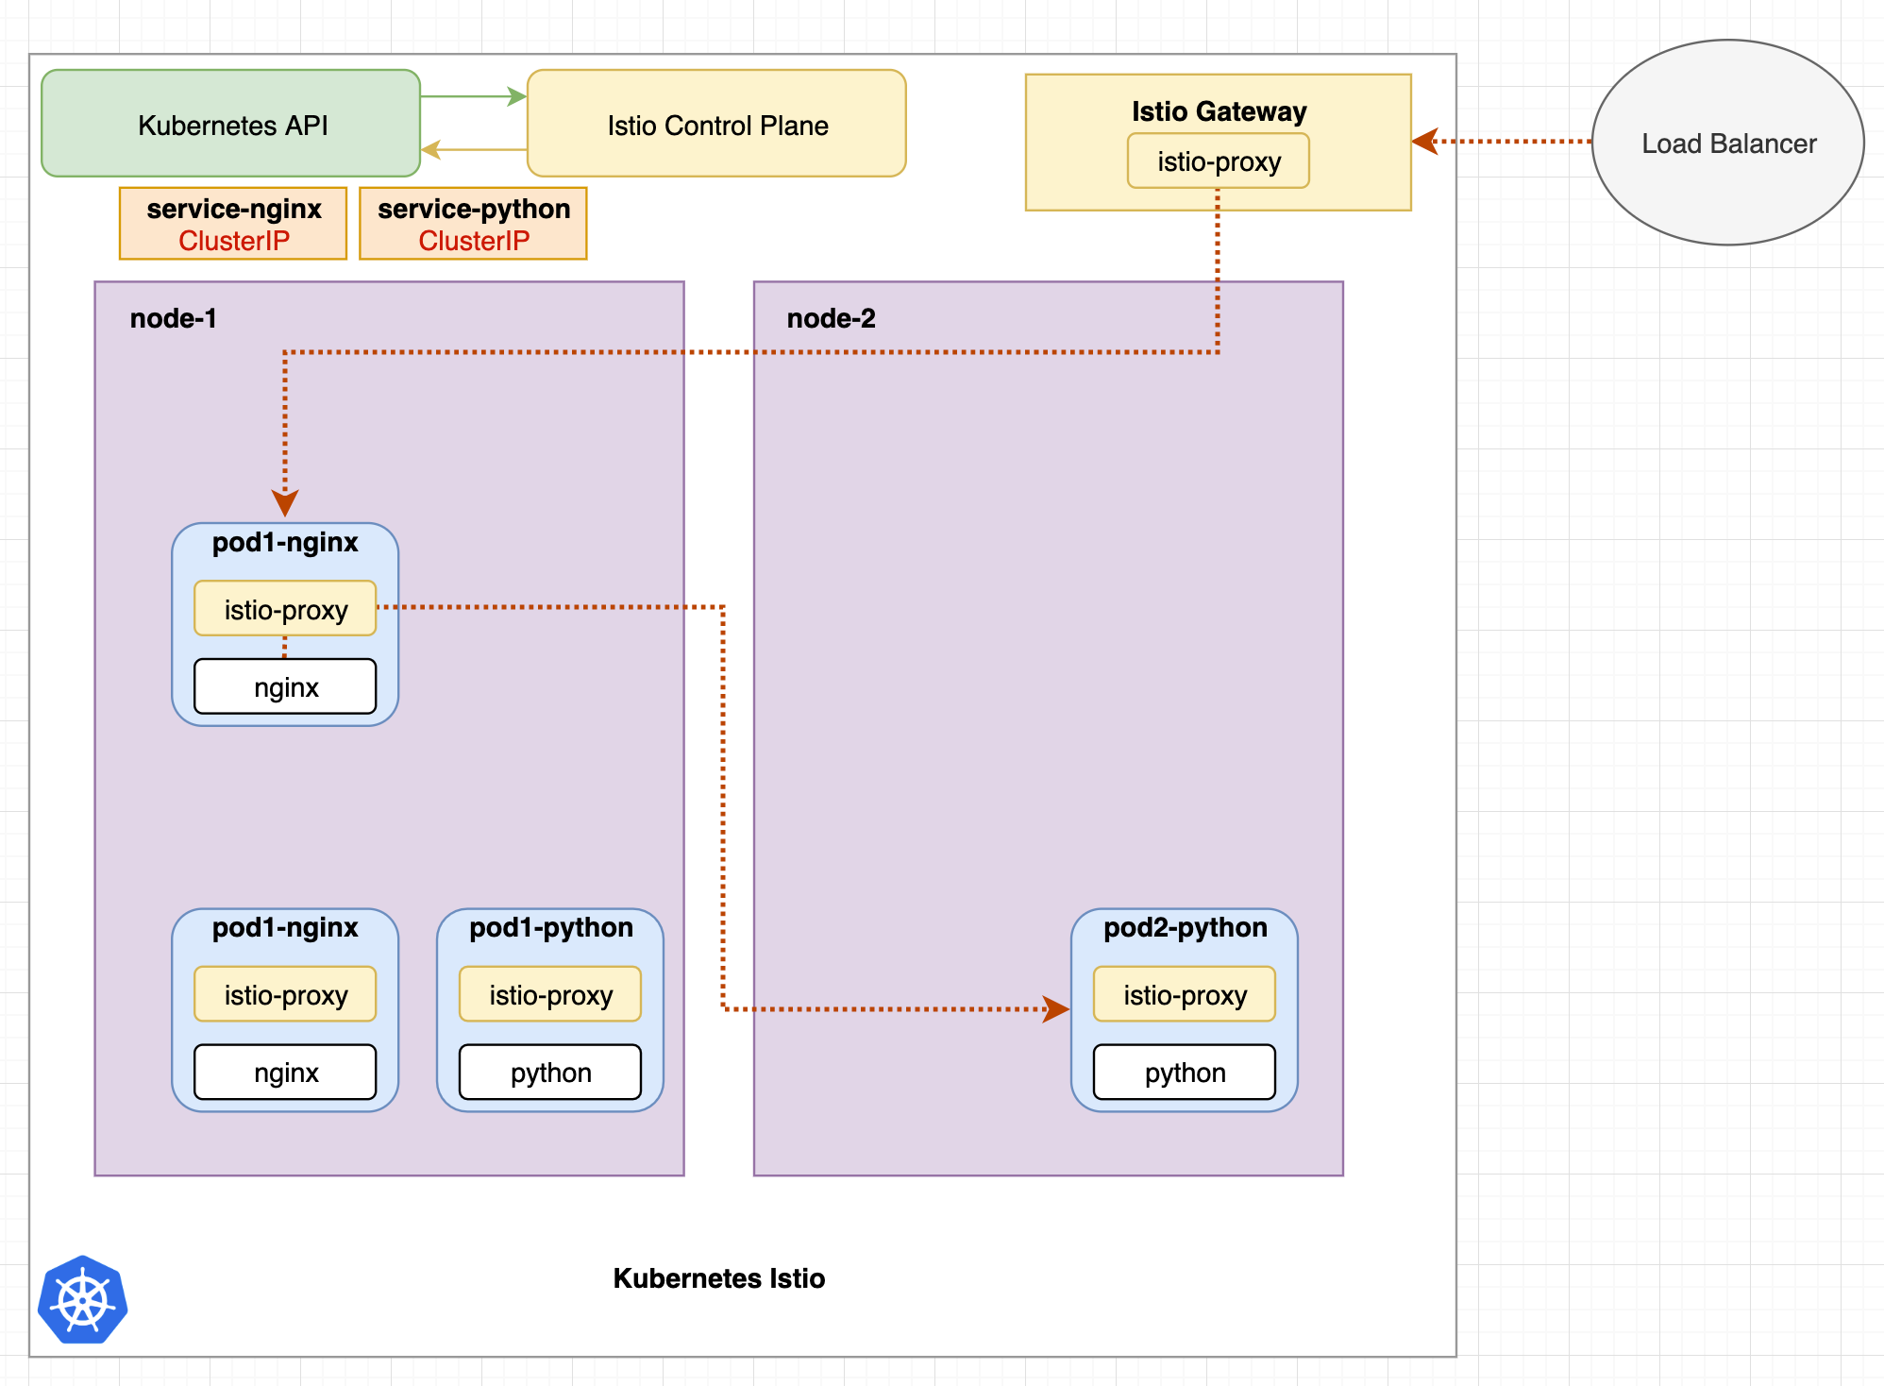Select the Load Balancer ellipse
This screenshot has width=1884, height=1386.
pyautogui.click(x=1728, y=143)
